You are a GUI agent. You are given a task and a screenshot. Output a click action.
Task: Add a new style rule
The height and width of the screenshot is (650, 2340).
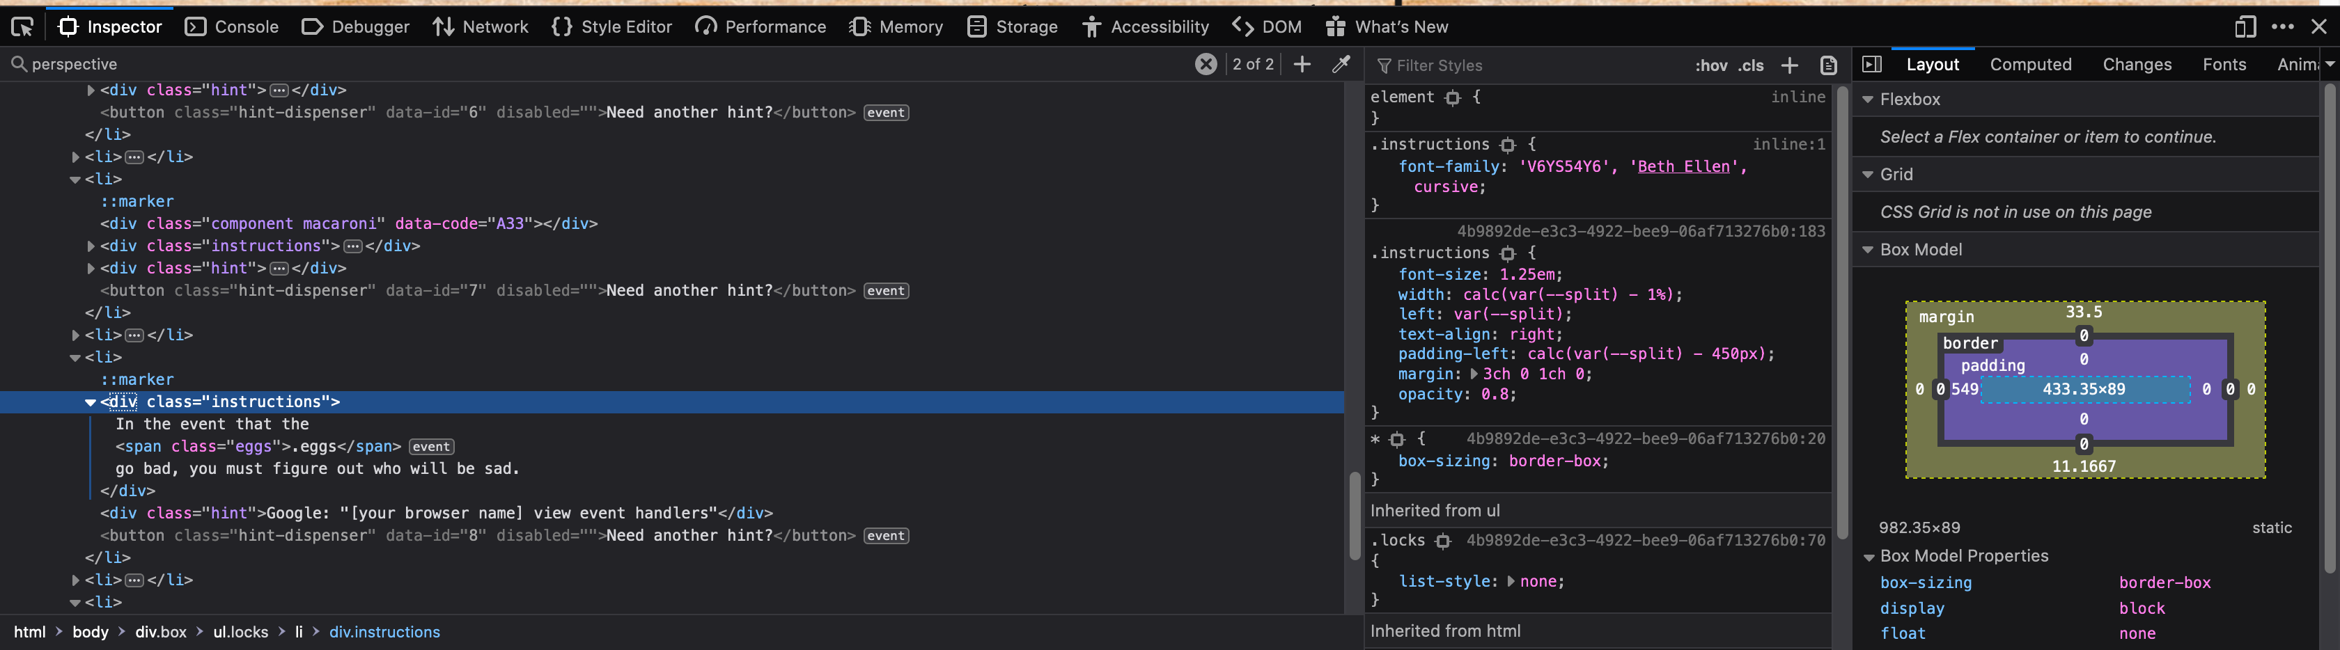coord(1790,65)
